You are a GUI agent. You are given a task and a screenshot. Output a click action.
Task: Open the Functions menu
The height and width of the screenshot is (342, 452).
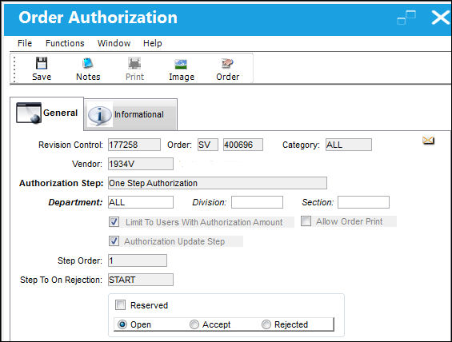point(65,43)
